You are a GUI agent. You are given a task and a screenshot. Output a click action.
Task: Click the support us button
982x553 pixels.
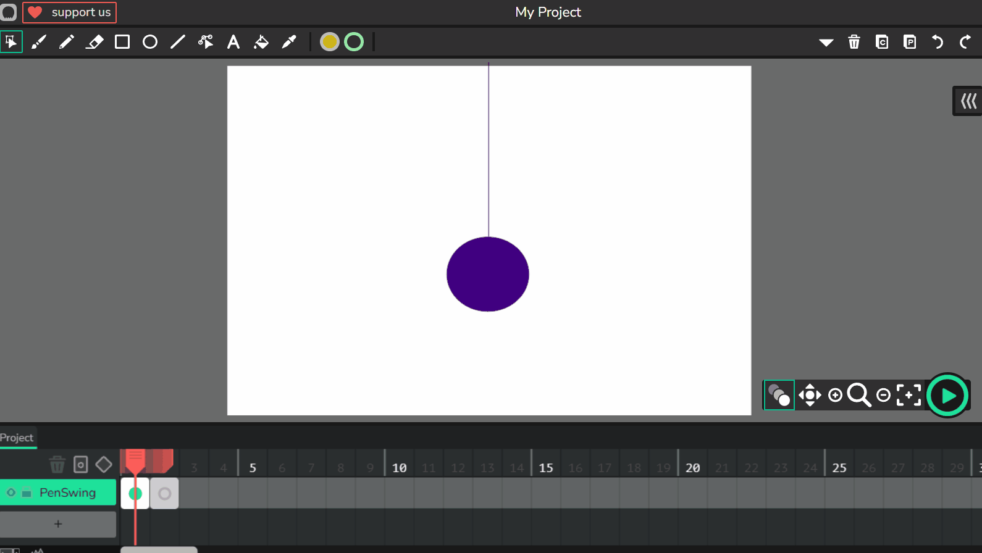(70, 12)
